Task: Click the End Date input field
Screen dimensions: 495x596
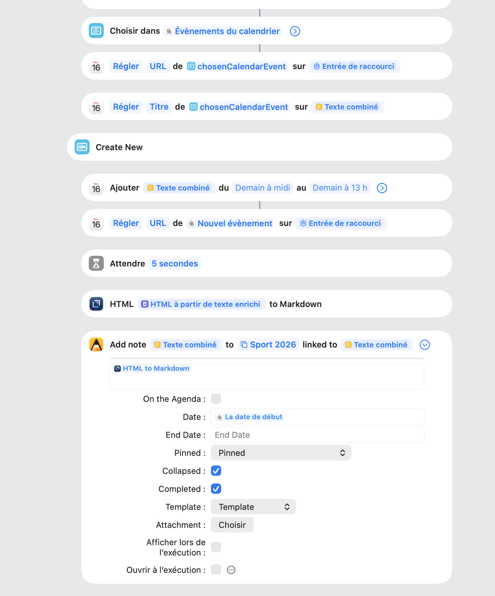Action: tap(317, 435)
